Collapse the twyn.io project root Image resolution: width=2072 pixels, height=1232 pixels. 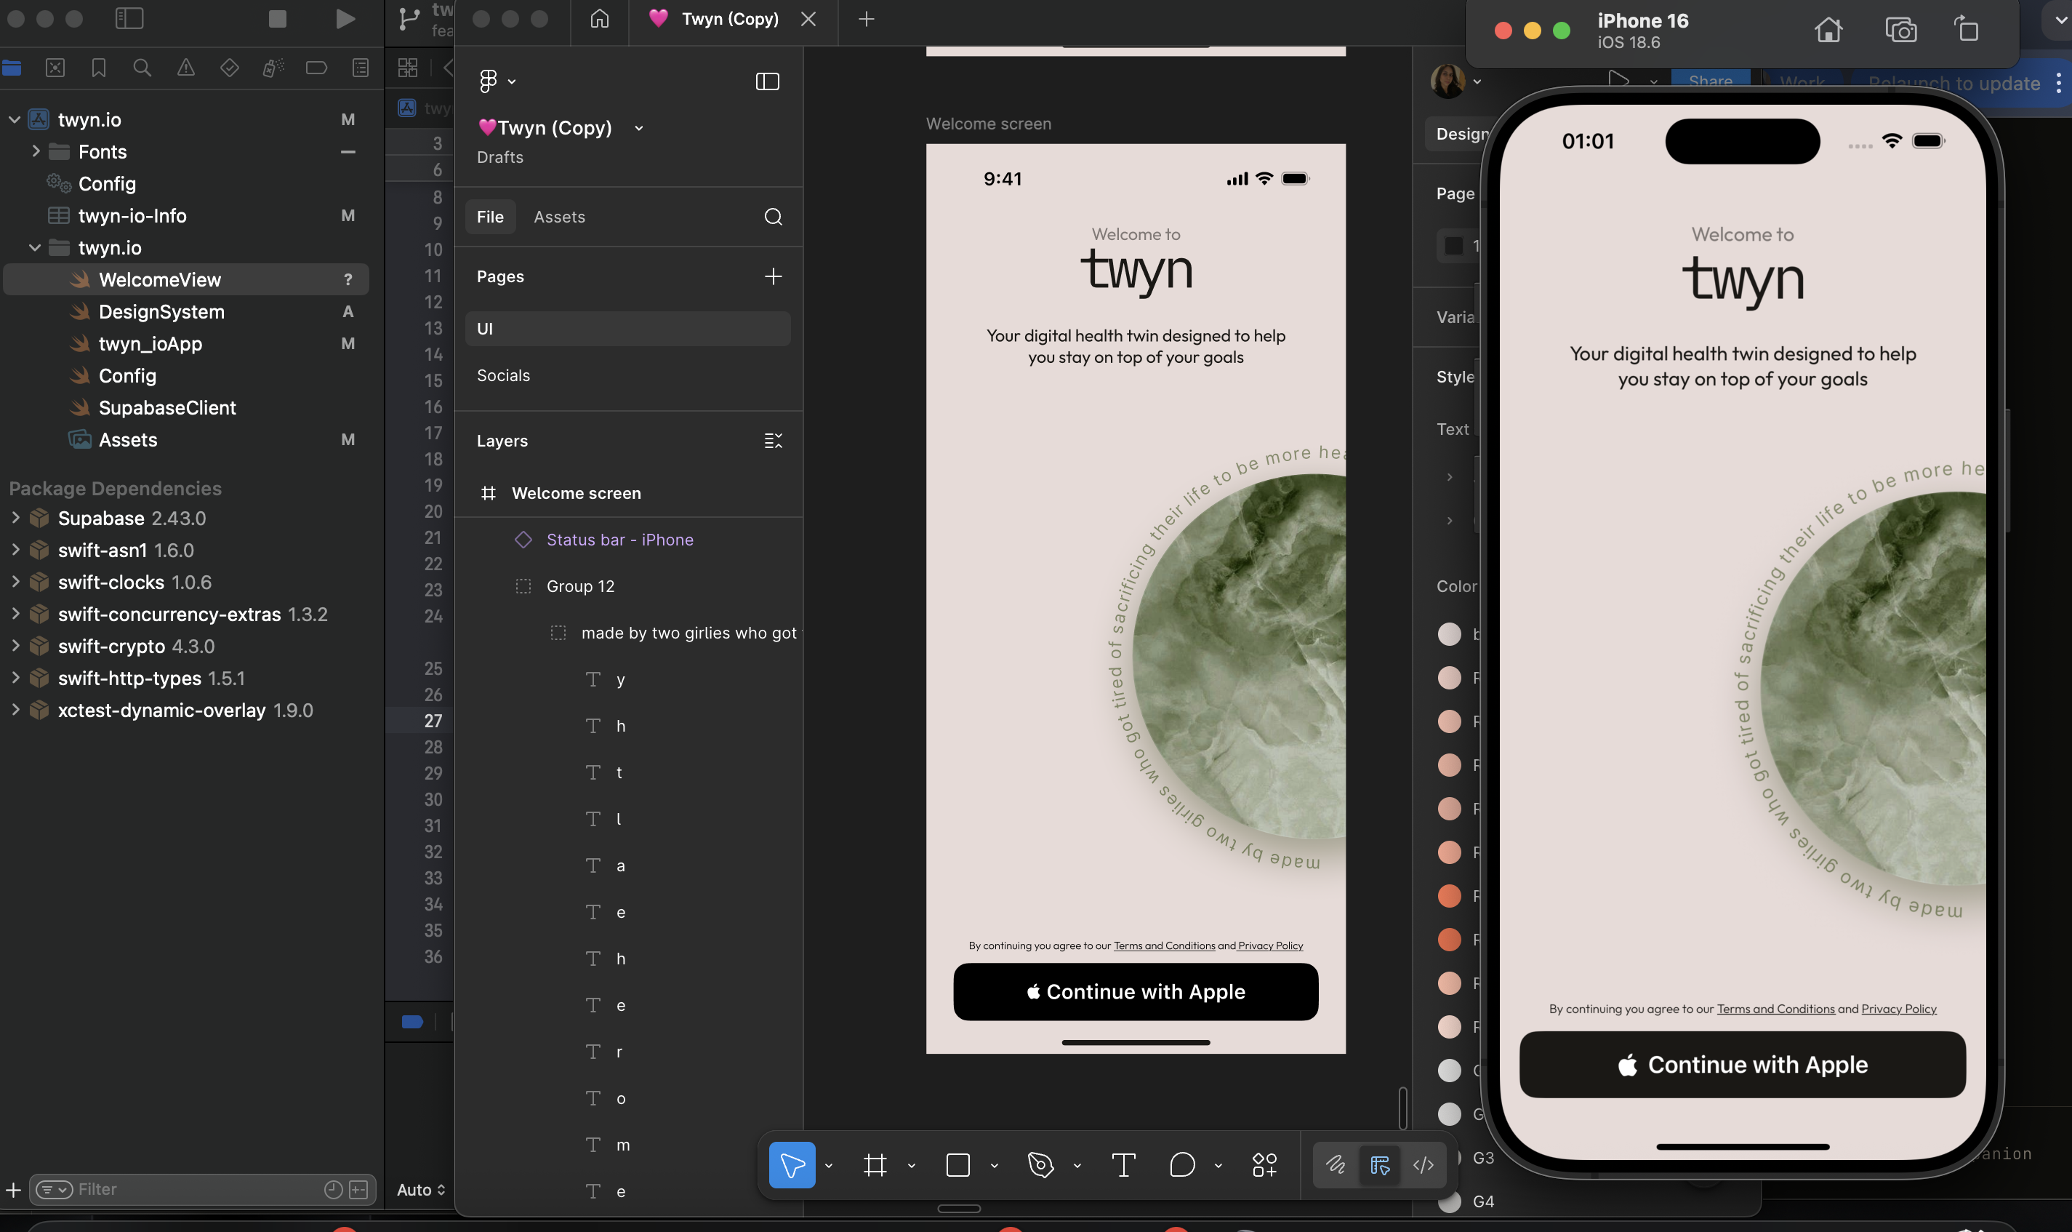[x=14, y=119]
